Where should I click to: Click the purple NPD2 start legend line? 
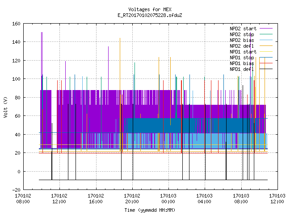click(266, 29)
